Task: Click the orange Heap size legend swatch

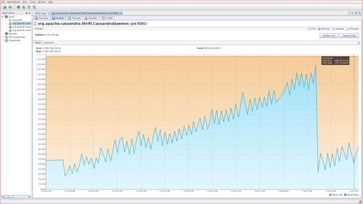Action: coord(331,195)
